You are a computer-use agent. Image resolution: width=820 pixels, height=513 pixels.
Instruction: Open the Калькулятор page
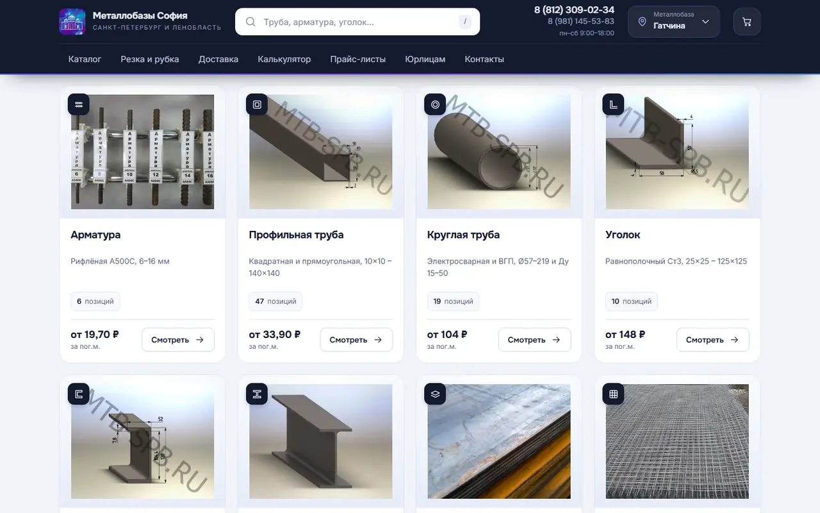tap(284, 59)
